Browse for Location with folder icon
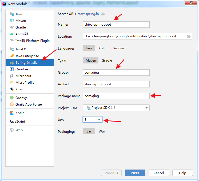199x181 pixels. [x=189, y=37]
